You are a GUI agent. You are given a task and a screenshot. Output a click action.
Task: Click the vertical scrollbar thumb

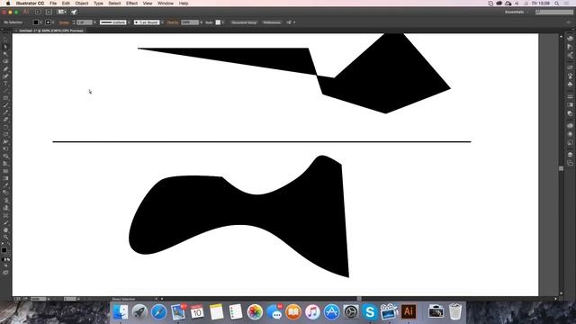pyautogui.click(x=561, y=168)
